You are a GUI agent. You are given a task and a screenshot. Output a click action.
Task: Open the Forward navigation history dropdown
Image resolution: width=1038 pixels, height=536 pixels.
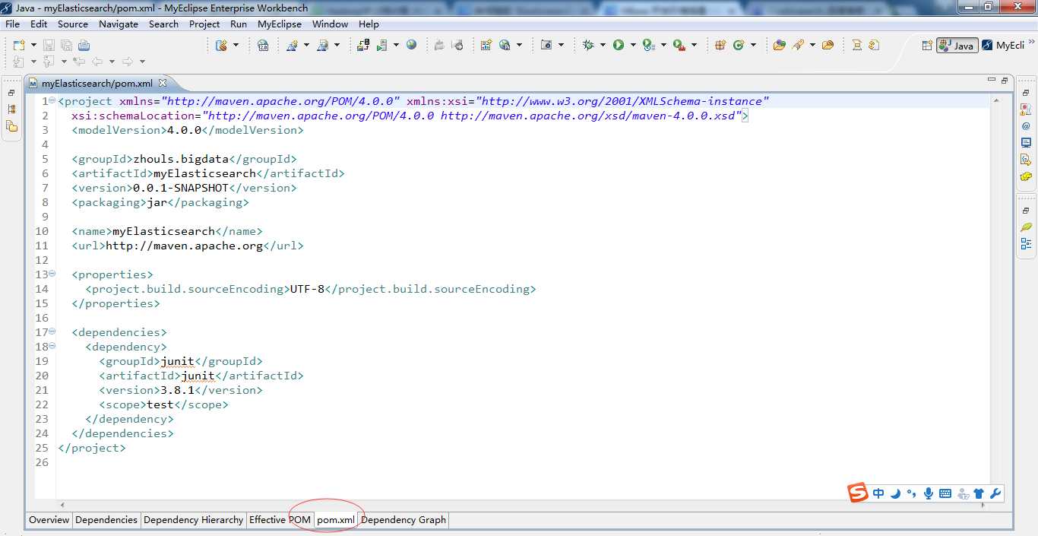(141, 62)
